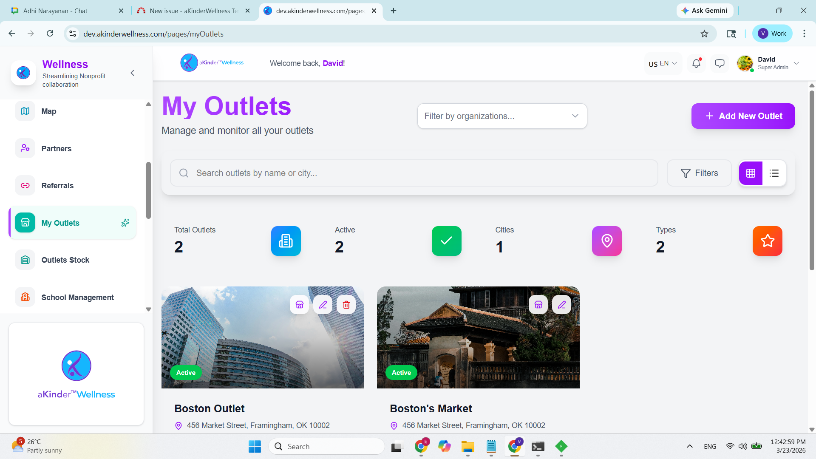Click the sidebar menu vertical scrollbar
The width and height of the screenshot is (816, 459).
(x=148, y=190)
